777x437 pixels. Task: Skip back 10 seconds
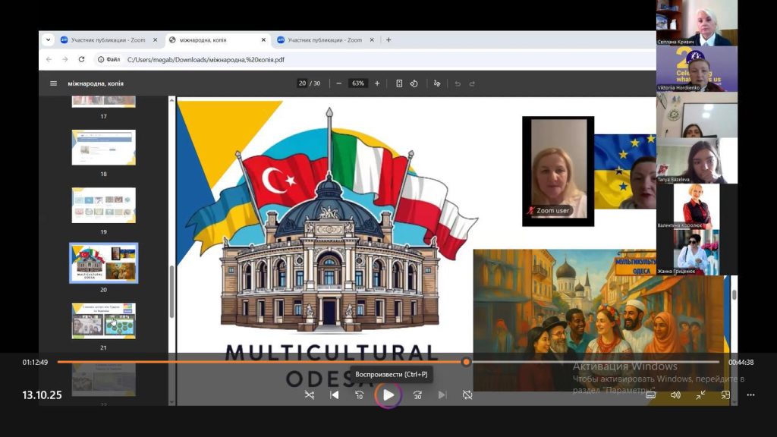coord(359,395)
